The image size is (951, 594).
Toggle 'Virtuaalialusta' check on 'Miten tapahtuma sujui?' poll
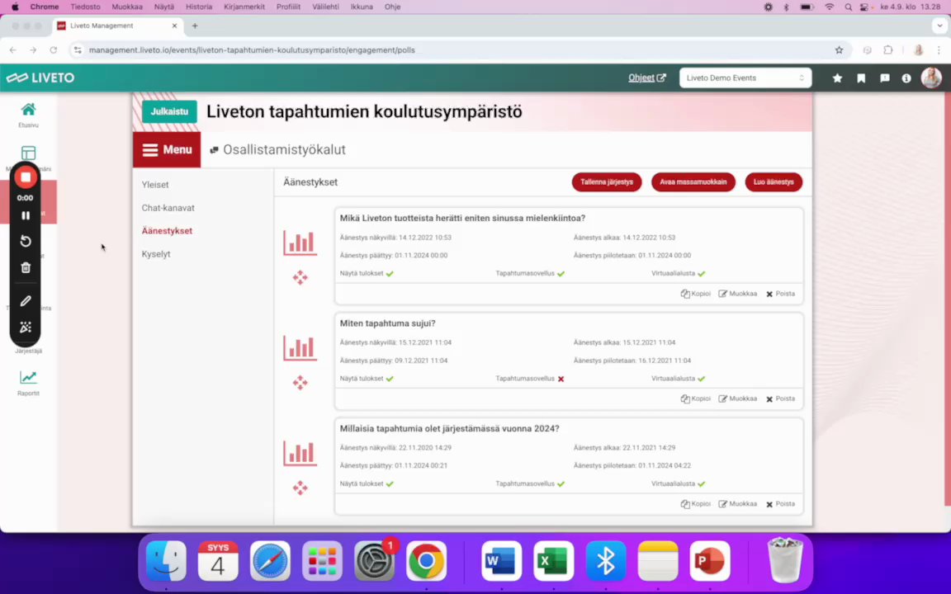pyautogui.click(x=702, y=379)
